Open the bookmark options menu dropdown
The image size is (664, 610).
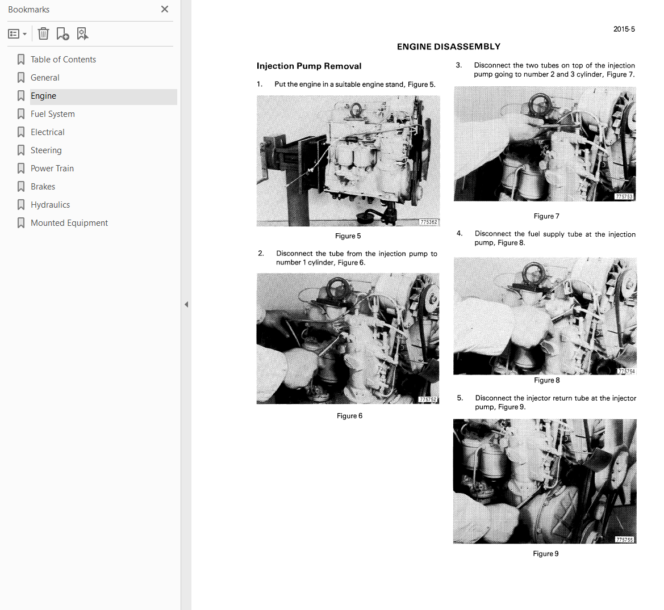point(18,34)
